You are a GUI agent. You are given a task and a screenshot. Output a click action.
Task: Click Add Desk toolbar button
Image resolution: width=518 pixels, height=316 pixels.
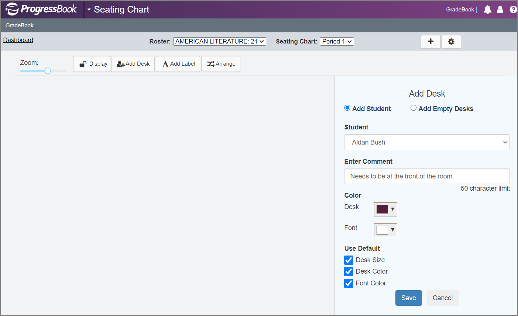133,64
